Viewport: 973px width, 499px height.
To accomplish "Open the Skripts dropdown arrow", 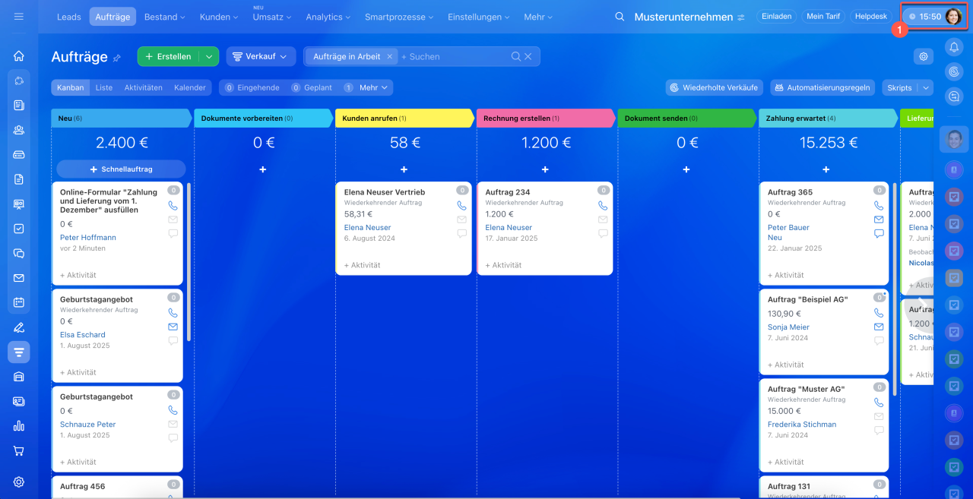I will tap(925, 87).
